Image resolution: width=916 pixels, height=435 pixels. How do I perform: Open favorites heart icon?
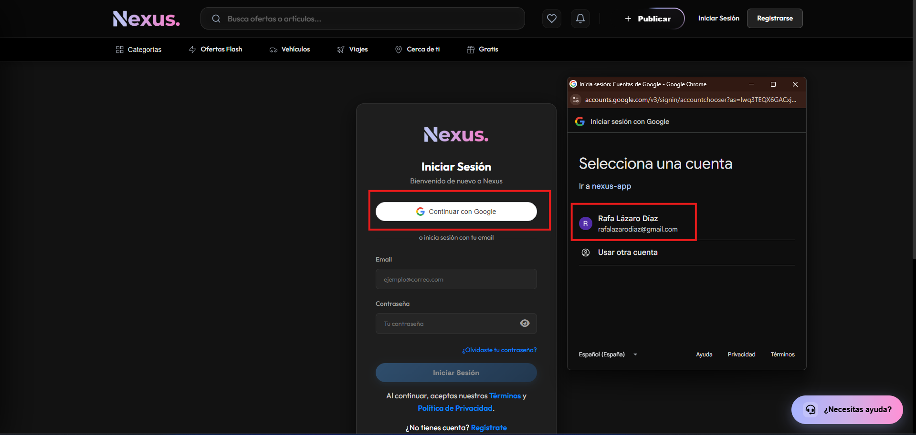click(x=552, y=19)
